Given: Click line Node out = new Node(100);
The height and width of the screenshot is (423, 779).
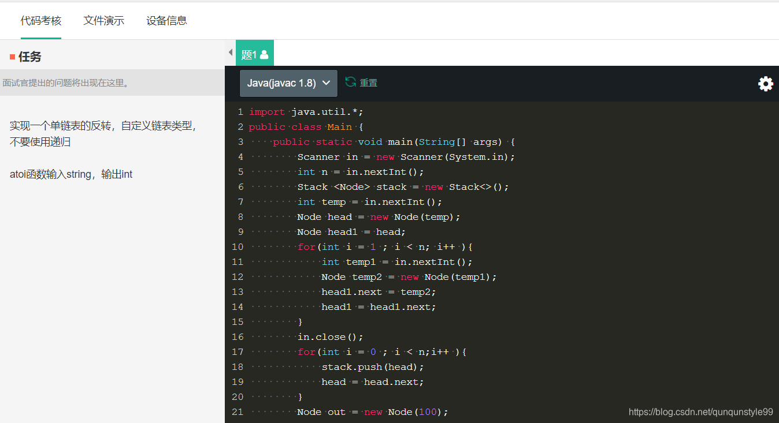Looking at the screenshot, I should [373, 412].
